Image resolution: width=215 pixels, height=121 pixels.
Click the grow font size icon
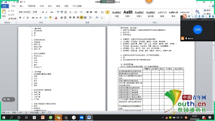coord(43,12)
